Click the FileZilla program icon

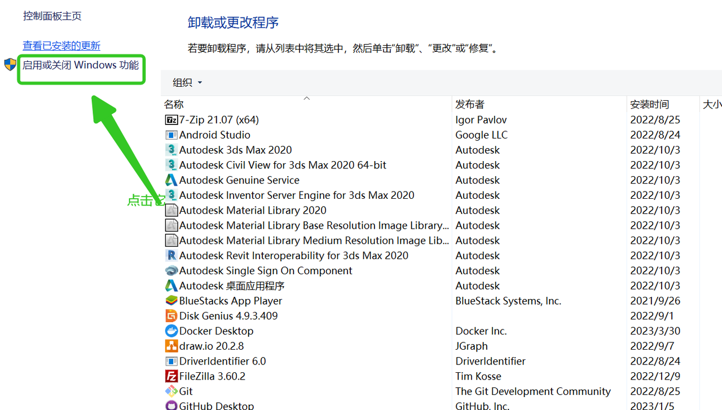tap(171, 376)
